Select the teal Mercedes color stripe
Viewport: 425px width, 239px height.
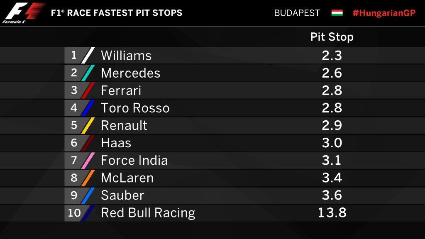pos(88,73)
